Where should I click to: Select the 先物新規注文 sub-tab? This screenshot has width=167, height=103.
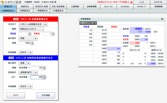point(8,11)
